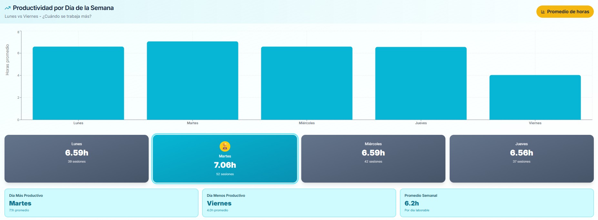Click the bar chart icon in the yellow button
This screenshot has width=598, height=220.
543,12
